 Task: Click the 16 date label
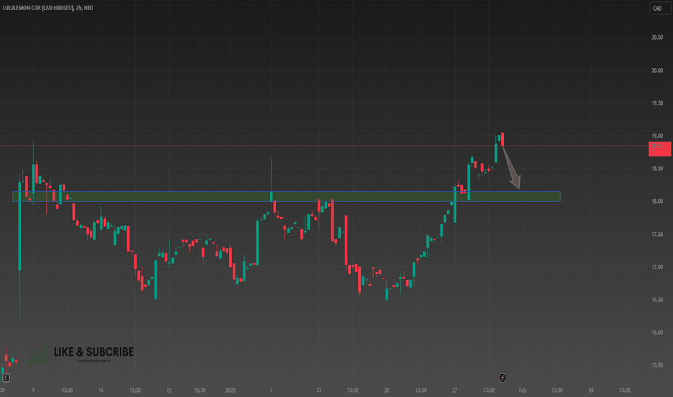click(101, 390)
